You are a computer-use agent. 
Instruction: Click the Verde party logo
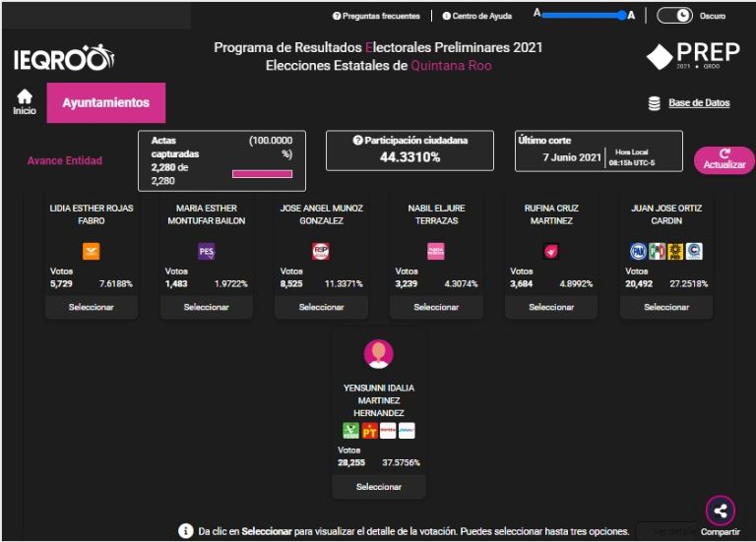click(350, 431)
